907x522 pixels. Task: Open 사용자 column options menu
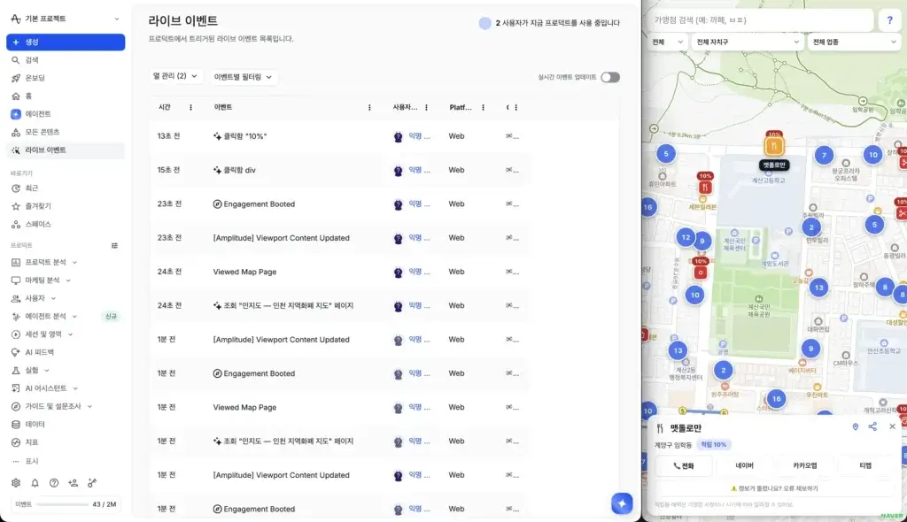426,108
